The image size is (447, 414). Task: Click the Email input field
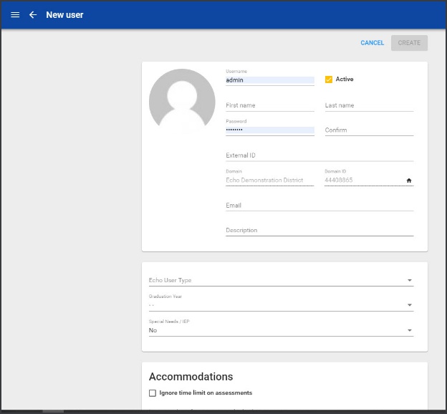[x=319, y=206]
